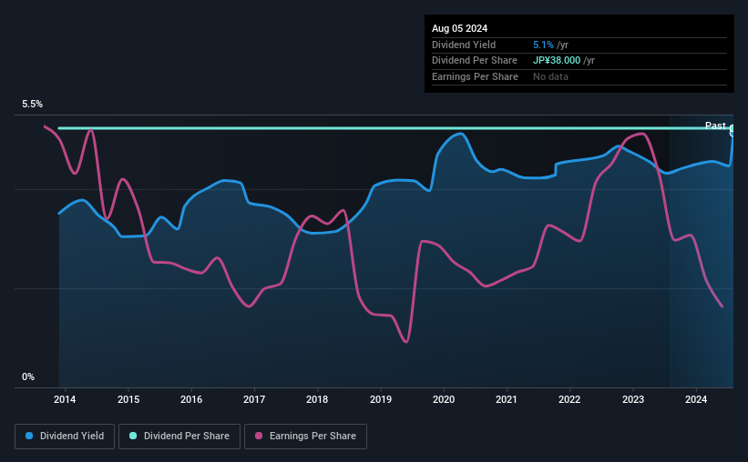The height and width of the screenshot is (462, 748).
Task: Select the 2014 x-axis year label
Action: (65, 399)
